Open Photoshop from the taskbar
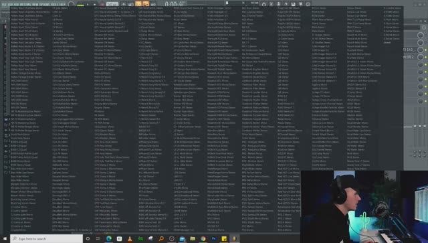This screenshot has width=428, height=243. coord(214,238)
